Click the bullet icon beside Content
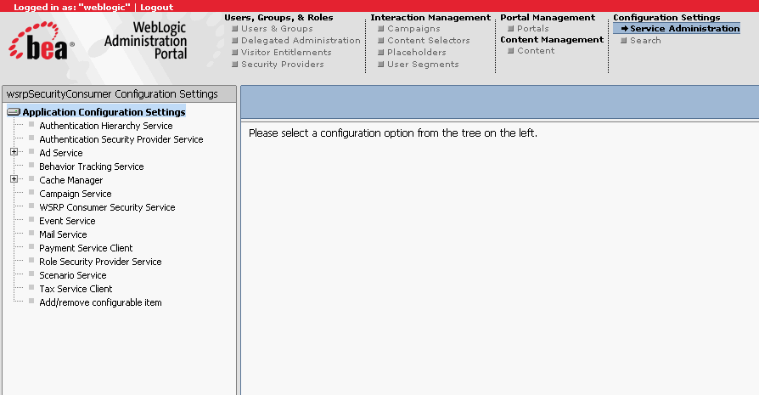Viewport: 759px width, 395px height. (x=511, y=51)
